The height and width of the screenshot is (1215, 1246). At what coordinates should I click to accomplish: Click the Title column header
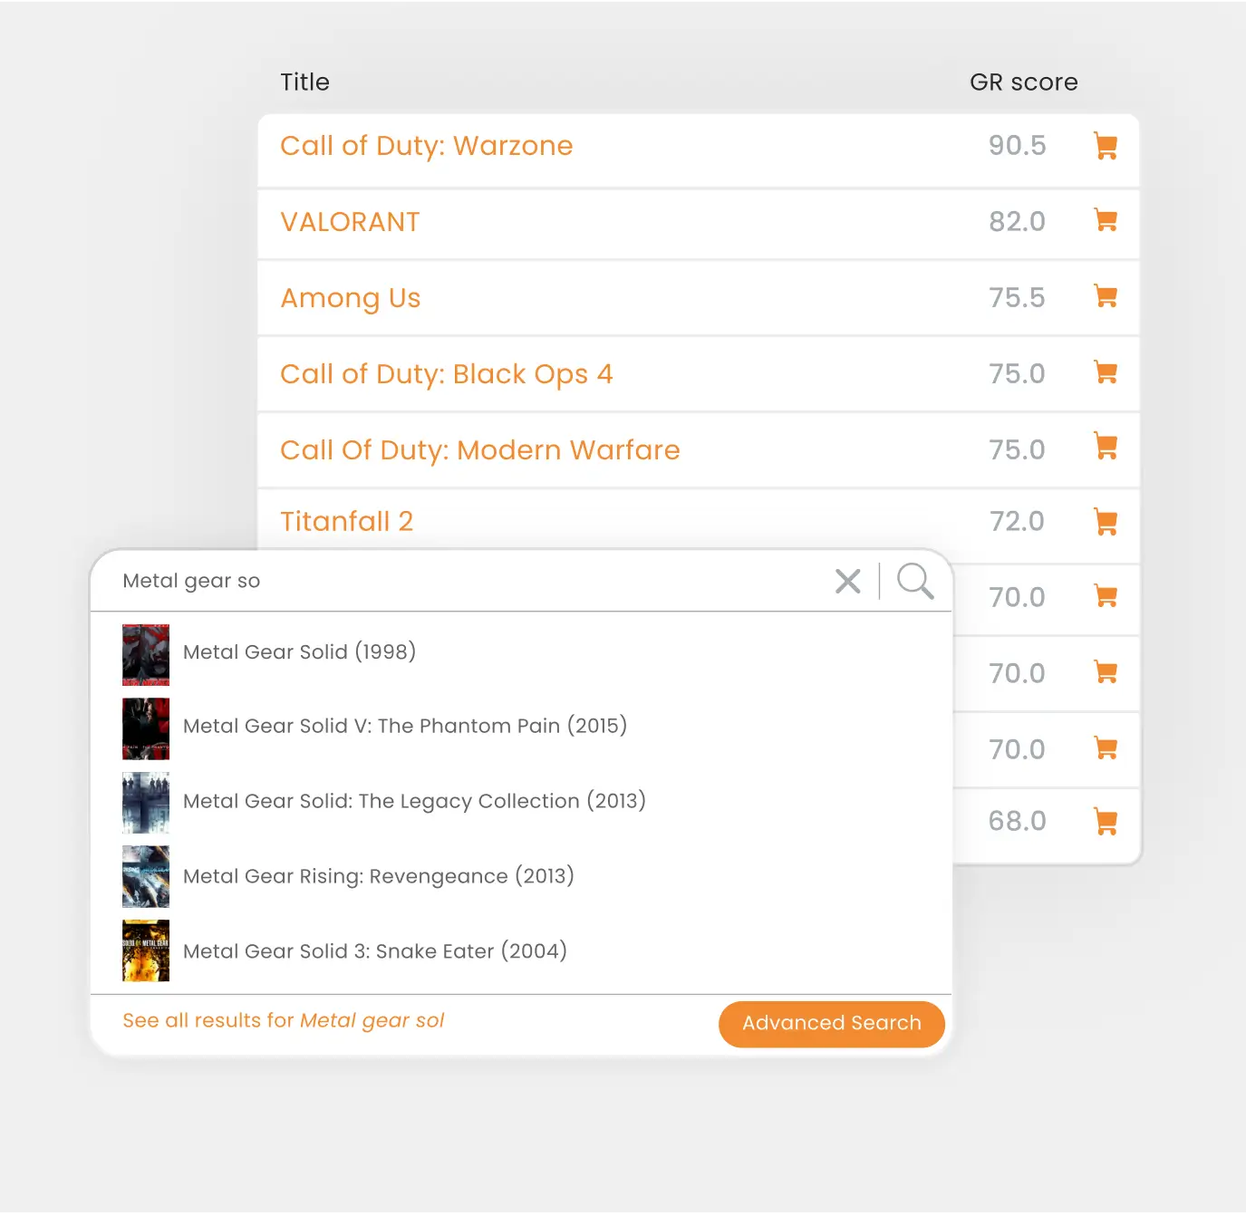pyautogui.click(x=305, y=82)
